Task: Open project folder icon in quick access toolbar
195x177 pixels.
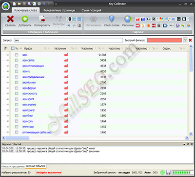Action: (x=19, y=3)
